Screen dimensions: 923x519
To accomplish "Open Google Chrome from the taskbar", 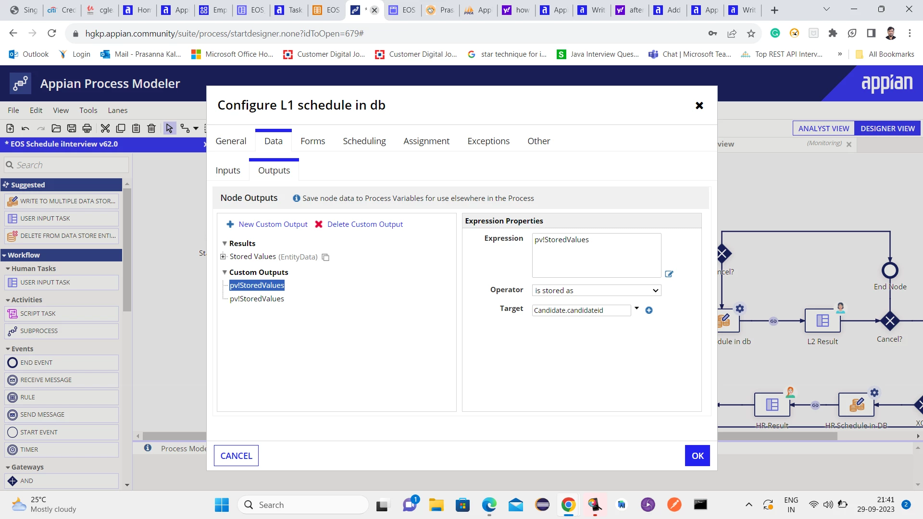I will coord(568,505).
